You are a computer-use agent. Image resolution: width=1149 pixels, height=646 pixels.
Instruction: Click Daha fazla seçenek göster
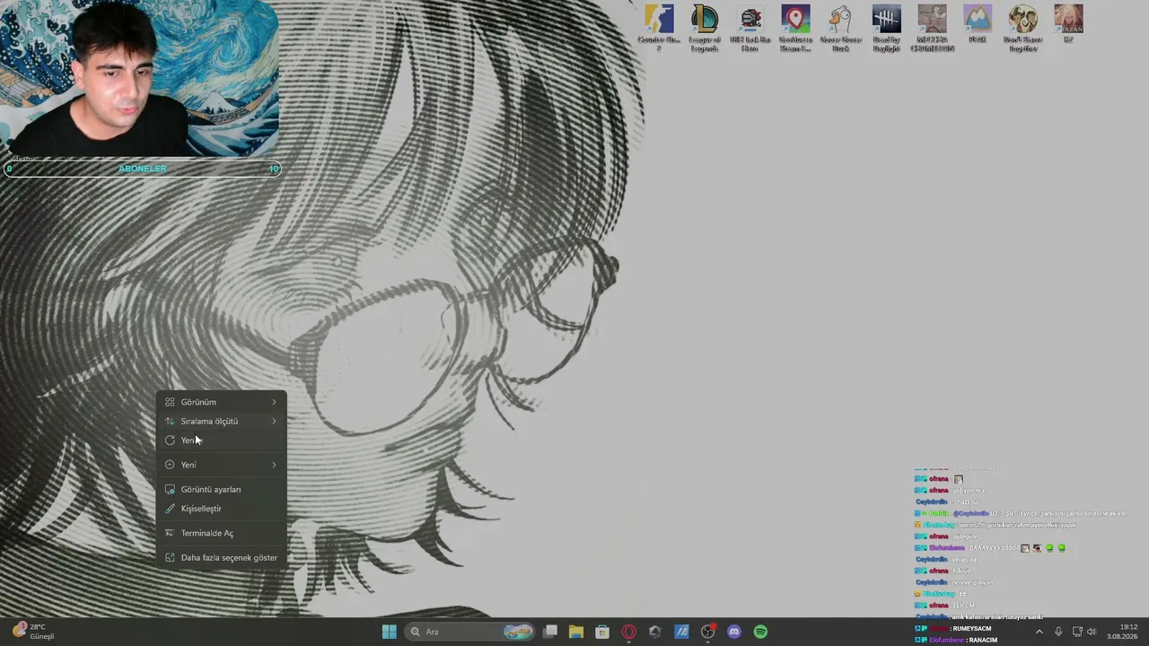click(221, 557)
